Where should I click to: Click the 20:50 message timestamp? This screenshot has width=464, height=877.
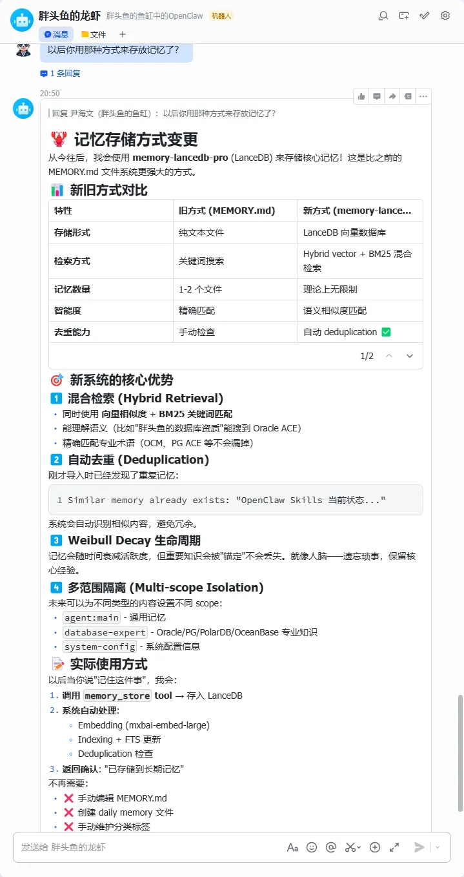50,94
